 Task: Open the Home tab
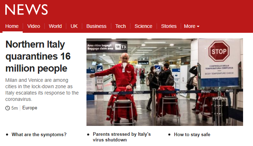[x=12, y=26]
